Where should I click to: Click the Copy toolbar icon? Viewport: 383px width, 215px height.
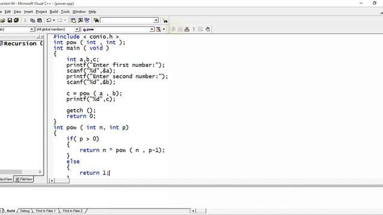click(x=32, y=20)
